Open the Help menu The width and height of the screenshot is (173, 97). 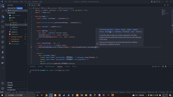tap(41, 2)
